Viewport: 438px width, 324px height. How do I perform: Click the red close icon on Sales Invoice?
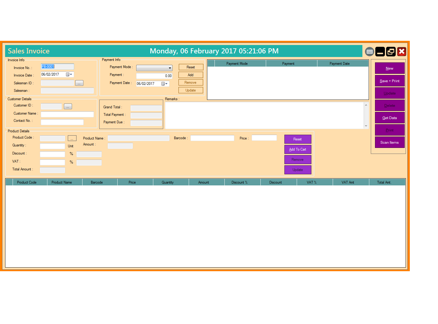click(402, 51)
